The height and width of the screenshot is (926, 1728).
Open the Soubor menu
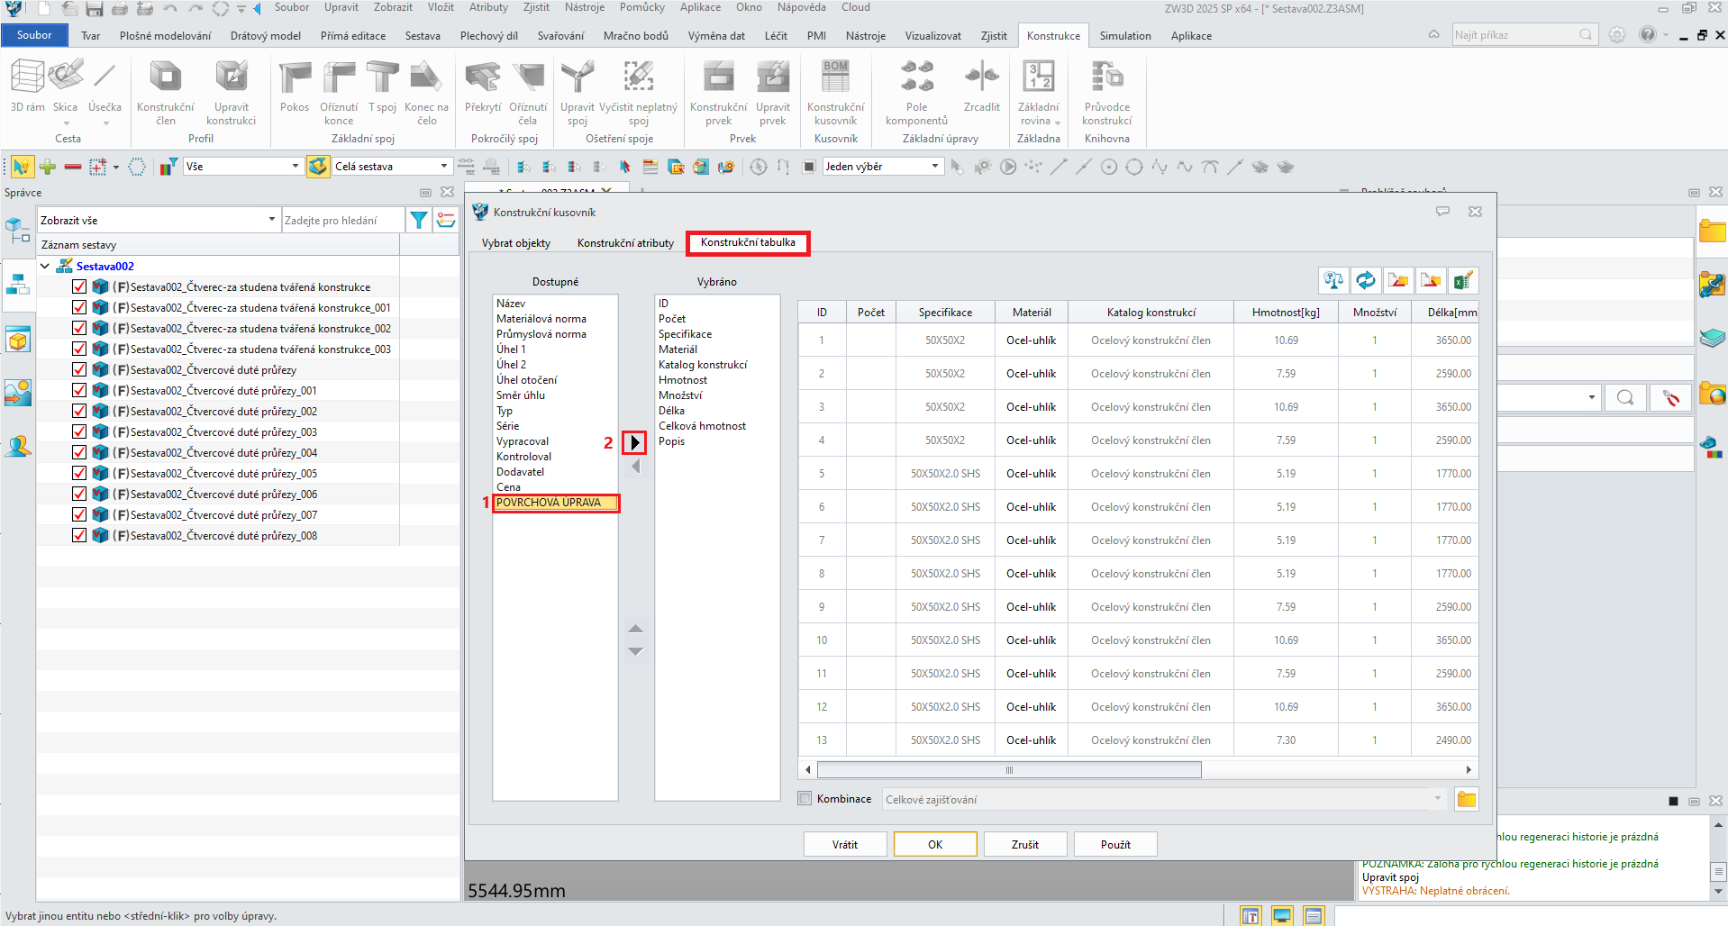click(x=34, y=35)
